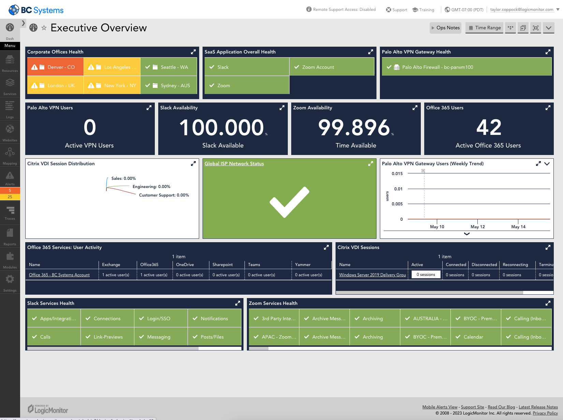The width and height of the screenshot is (563, 420).
Task: Expand the Citrix VDI Sessions widget
Action: tap(548, 247)
